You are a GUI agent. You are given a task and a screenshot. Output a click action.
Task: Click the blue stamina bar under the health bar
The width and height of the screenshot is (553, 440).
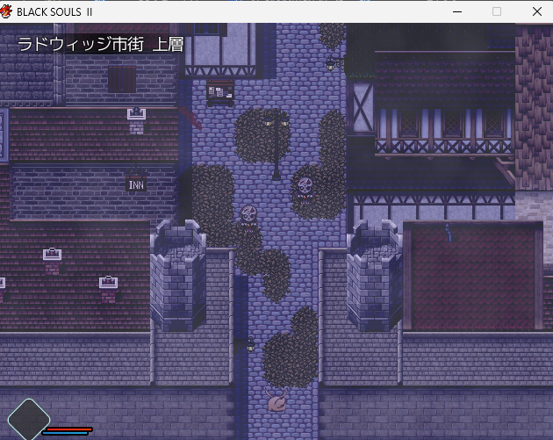65,433
